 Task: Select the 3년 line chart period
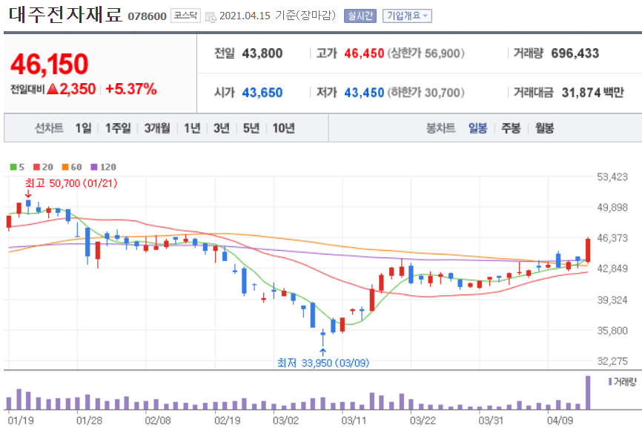point(222,128)
